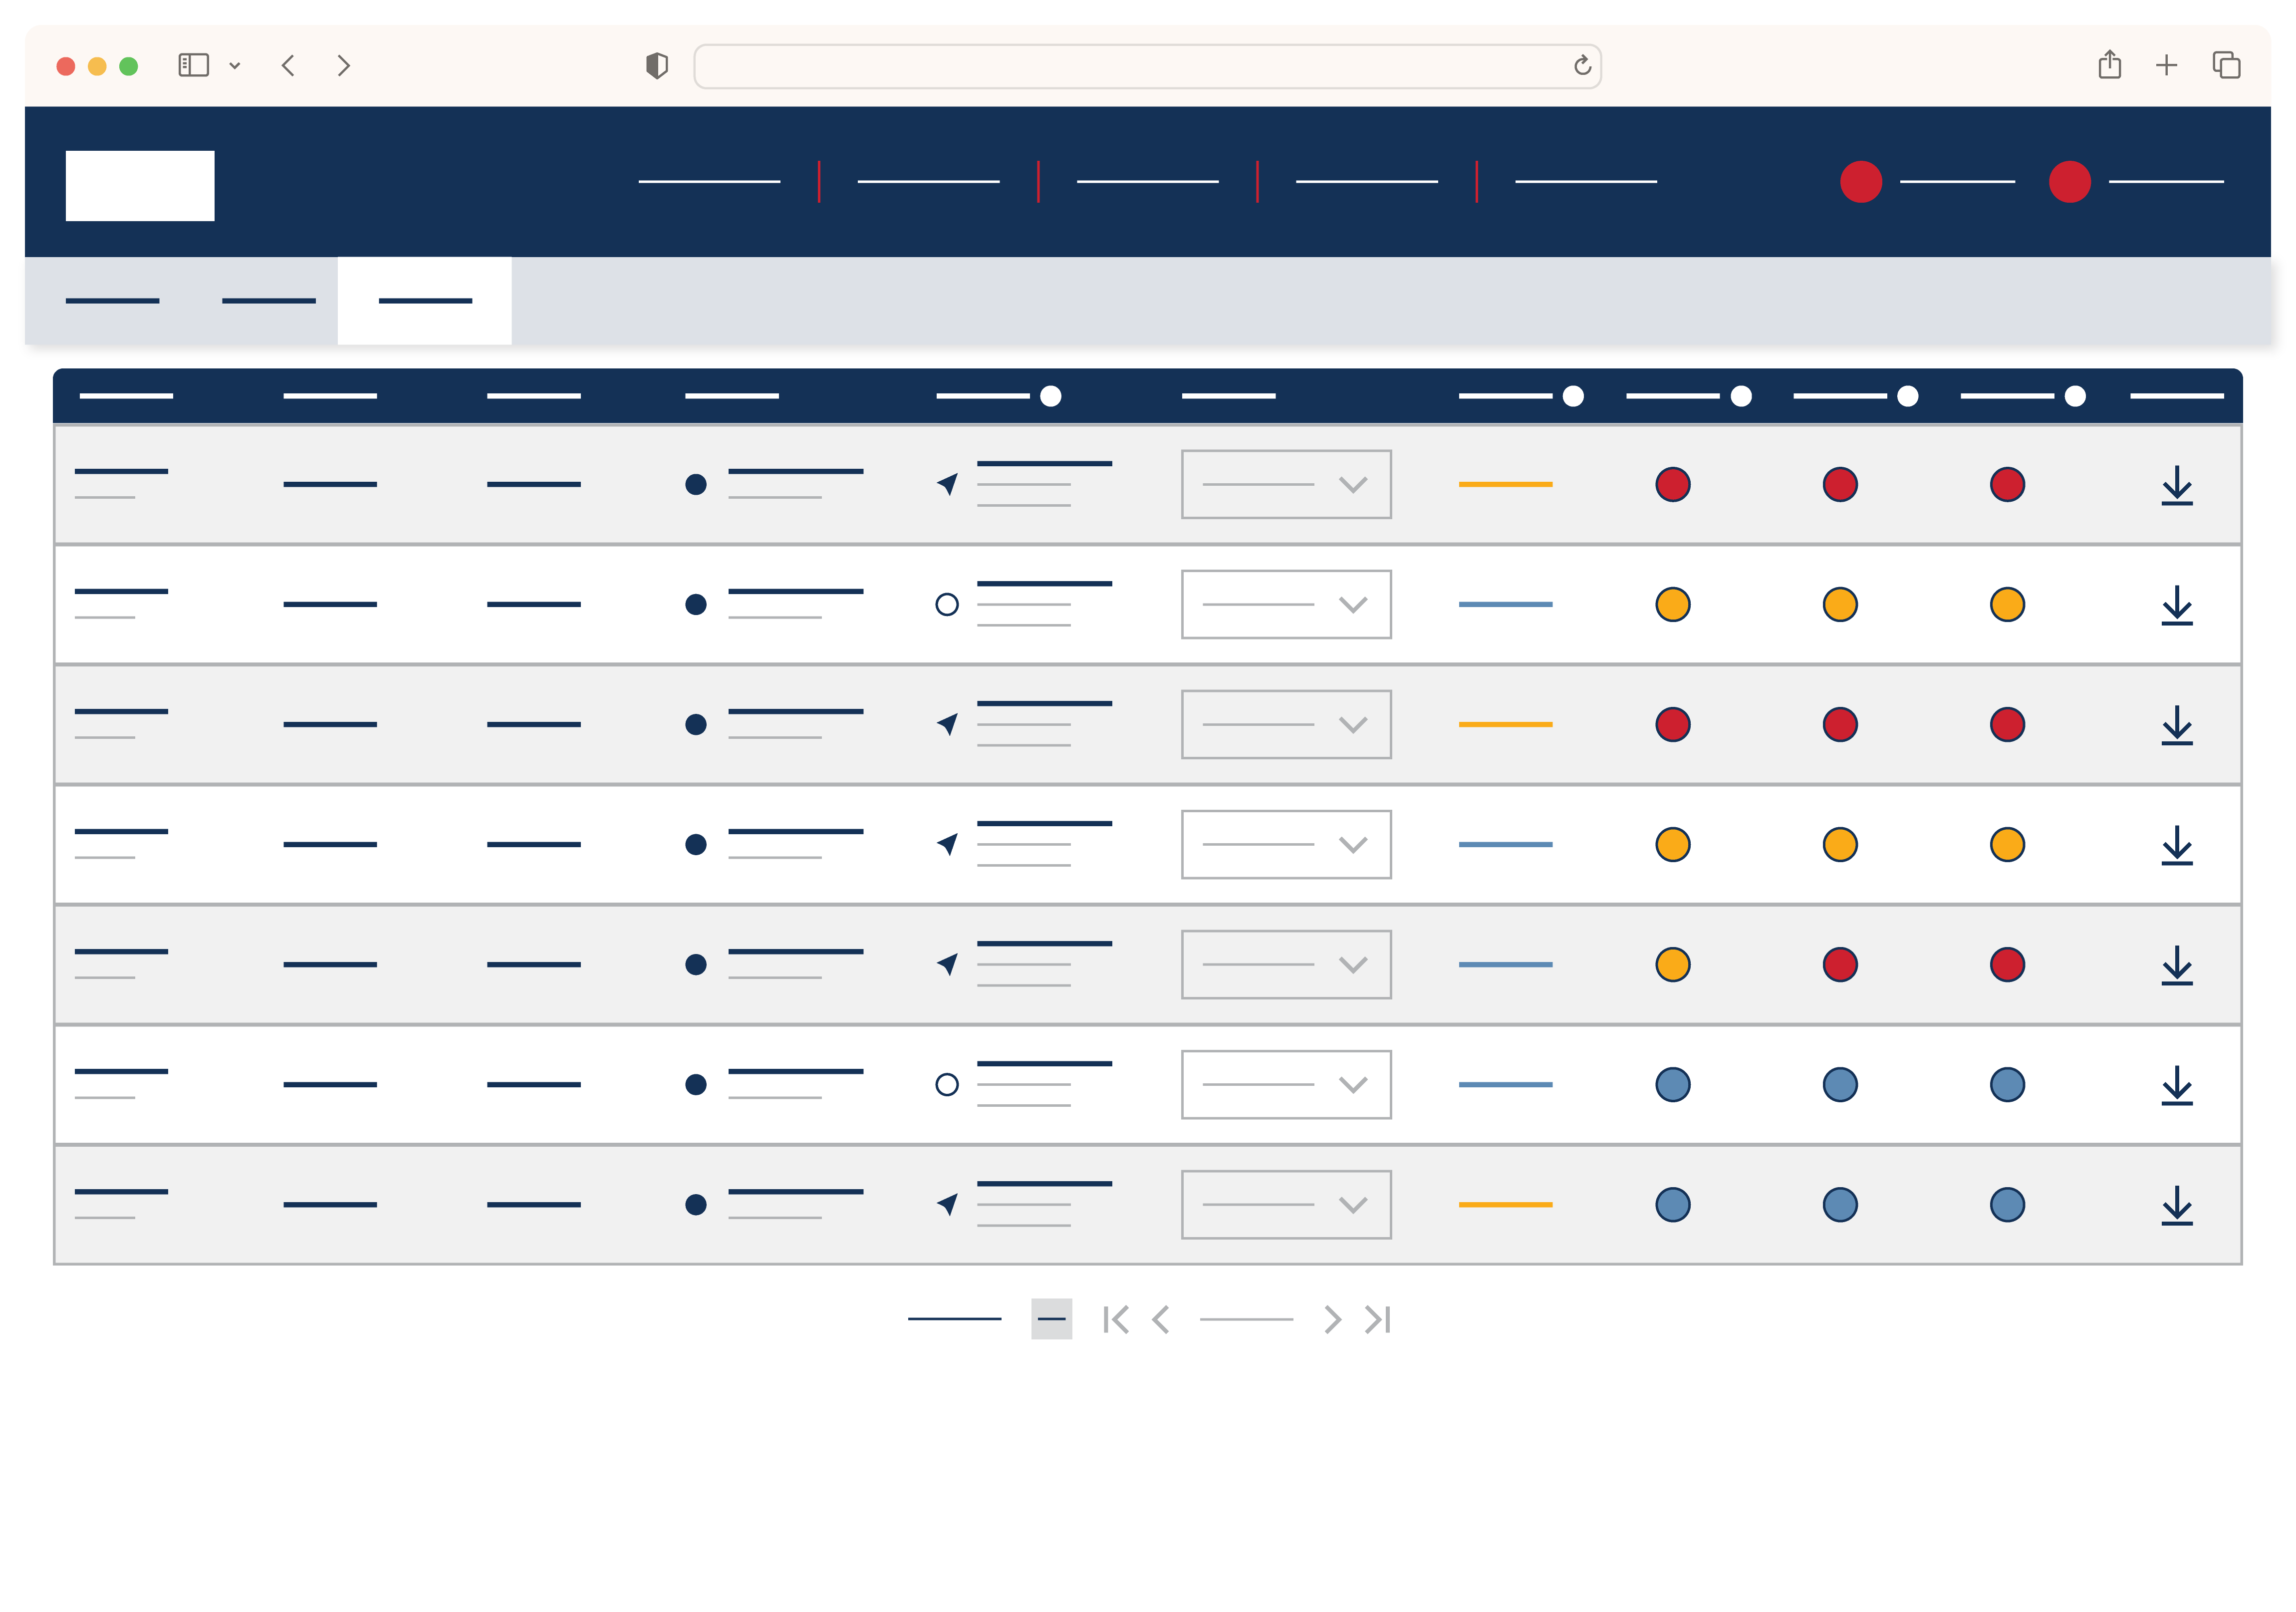Open the dropdown in the second row
2296x1612 pixels.
click(1286, 605)
